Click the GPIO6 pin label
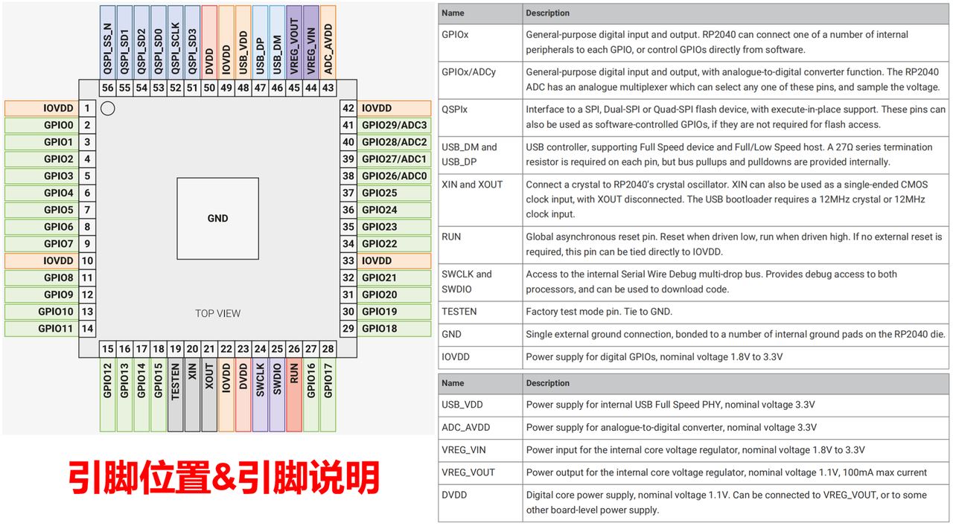Viewport: 953px width, 526px height. [x=42, y=227]
